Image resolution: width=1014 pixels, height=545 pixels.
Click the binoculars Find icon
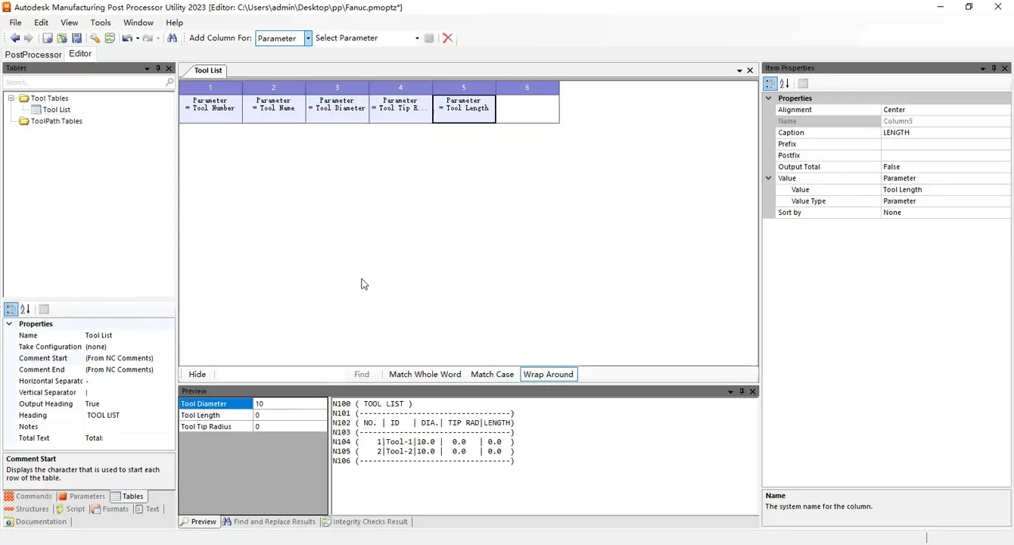[x=173, y=38]
